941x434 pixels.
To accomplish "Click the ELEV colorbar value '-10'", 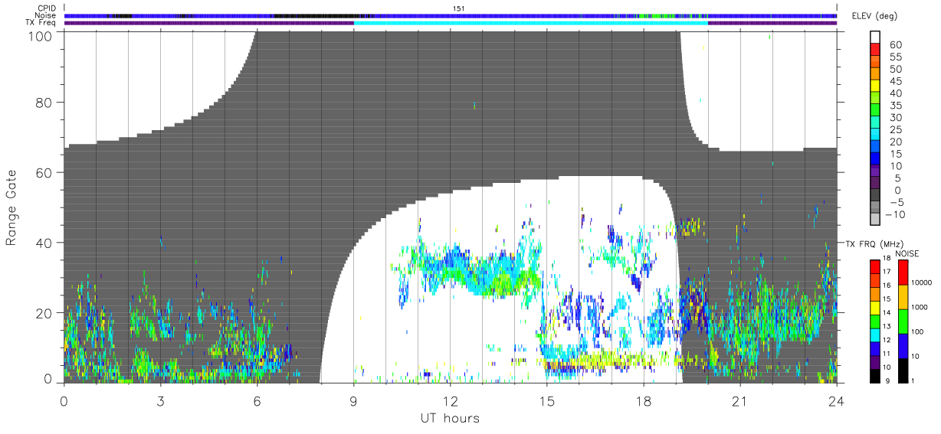I will click(897, 214).
